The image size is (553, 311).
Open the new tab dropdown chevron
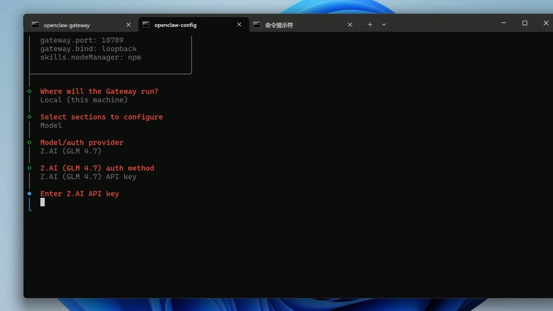point(384,25)
